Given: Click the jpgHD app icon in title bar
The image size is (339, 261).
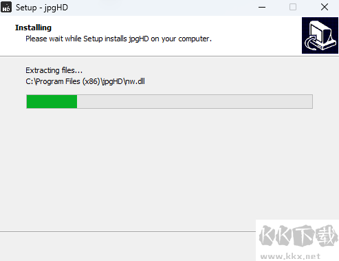Looking at the screenshot, I should tap(6, 7).
